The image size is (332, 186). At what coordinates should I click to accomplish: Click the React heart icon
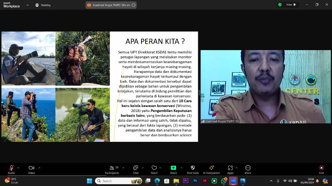[154, 169]
